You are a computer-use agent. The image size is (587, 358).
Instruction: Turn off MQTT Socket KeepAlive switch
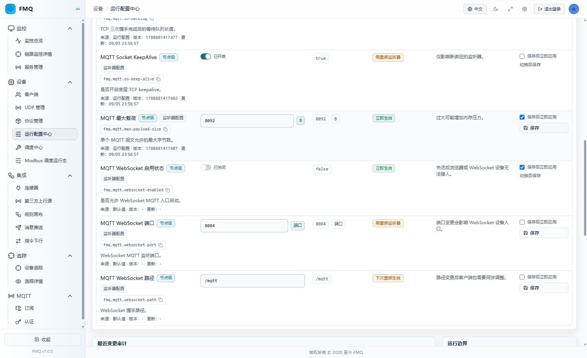tap(206, 56)
